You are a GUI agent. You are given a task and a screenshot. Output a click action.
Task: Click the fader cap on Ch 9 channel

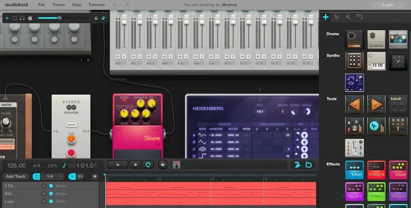tap(249, 20)
